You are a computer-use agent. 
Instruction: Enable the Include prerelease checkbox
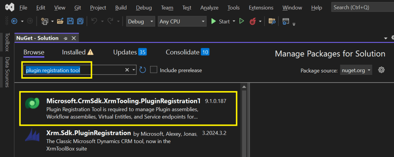[154, 70]
